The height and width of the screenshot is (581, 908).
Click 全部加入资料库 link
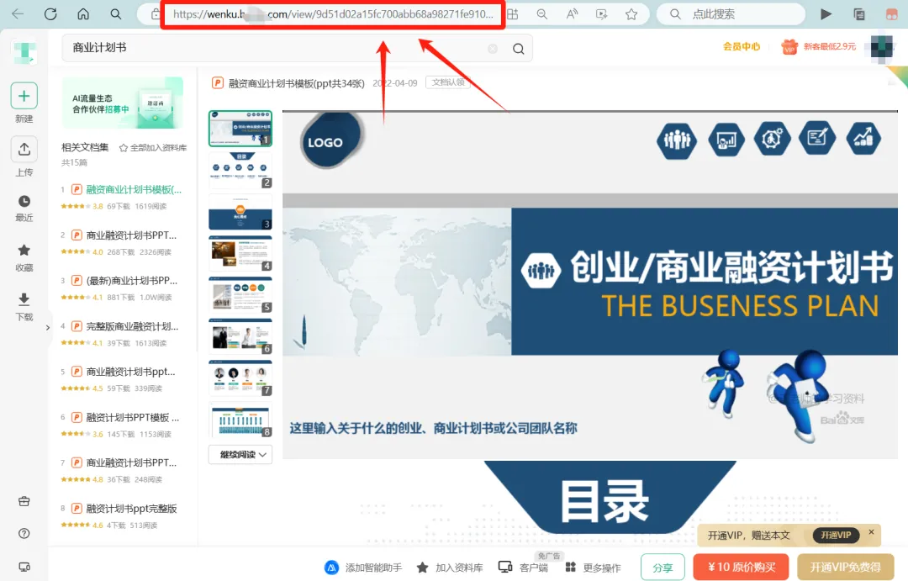coord(153,148)
